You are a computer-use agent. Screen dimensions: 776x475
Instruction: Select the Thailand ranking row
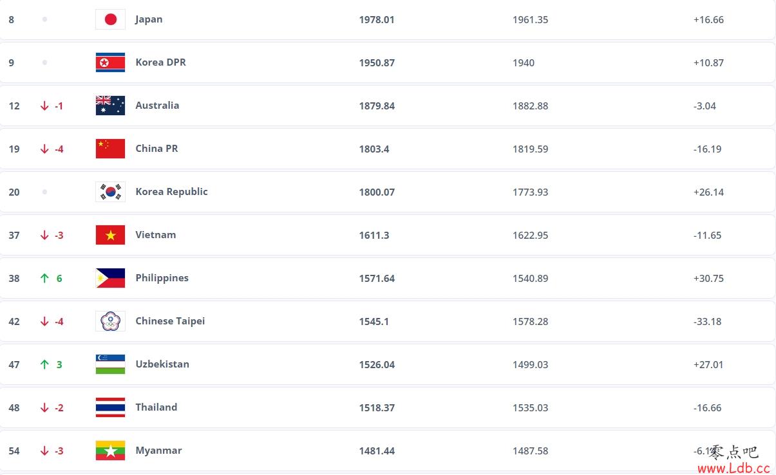pos(388,407)
